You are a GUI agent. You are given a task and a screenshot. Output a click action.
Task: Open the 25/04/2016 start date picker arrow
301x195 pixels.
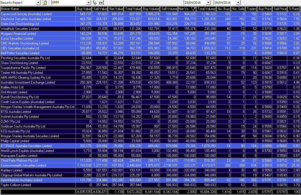coord(208,3)
